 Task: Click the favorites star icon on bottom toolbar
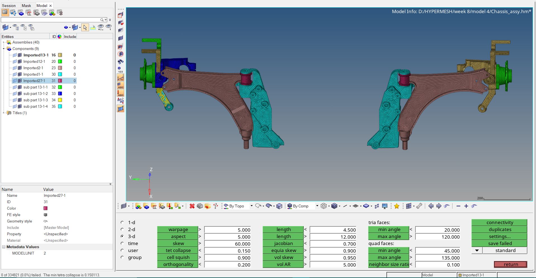pos(397,206)
